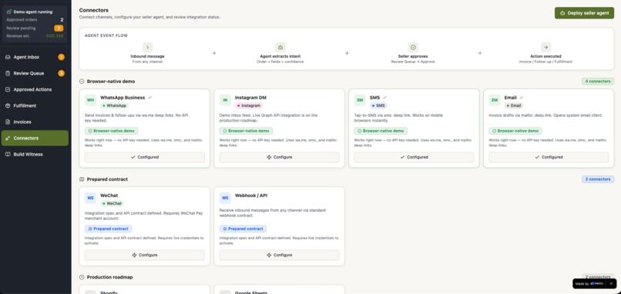Image resolution: width=621 pixels, height=294 pixels.
Task: Click the Prepared contract section icon
Action: tap(82, 179)
